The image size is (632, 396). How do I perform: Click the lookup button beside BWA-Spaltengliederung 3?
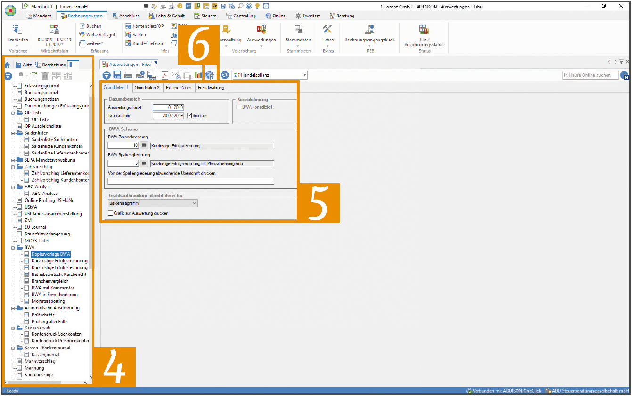click(x=144, y=163)
